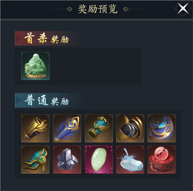Select the splashing ice stone item
The height and width of the screenshot is (191, 193).
[130, 159]
